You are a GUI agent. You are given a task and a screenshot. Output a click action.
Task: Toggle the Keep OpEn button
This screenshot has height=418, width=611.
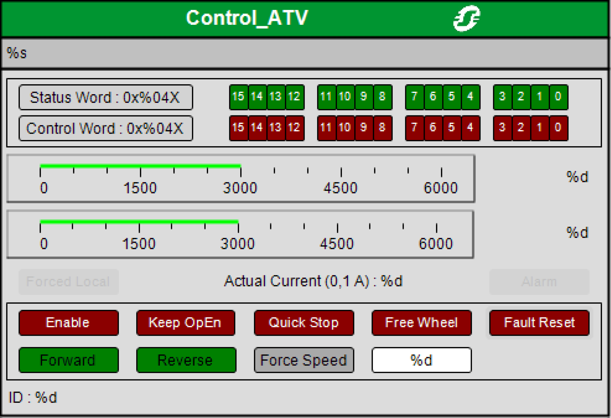186,323
